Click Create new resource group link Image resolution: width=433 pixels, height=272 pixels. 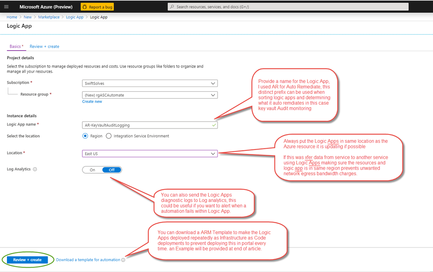92,102
